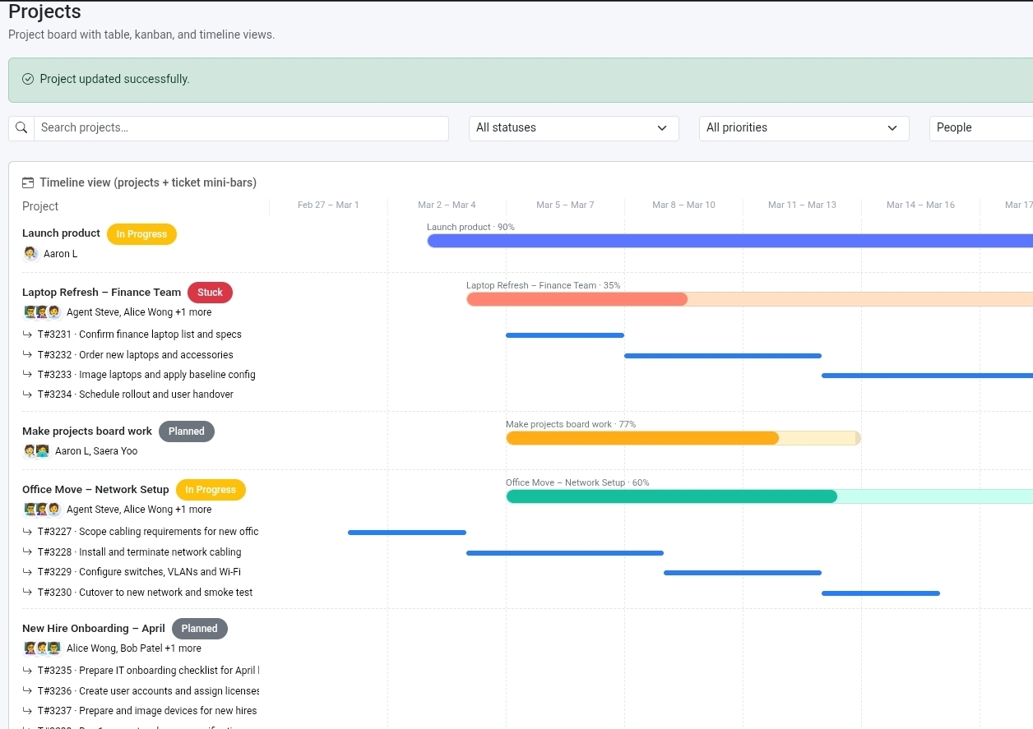Viewport: 1033px width, 729px height.
Task: Open the All priorities dropdown
Action: pyautogui.click(x=804, y=128)
